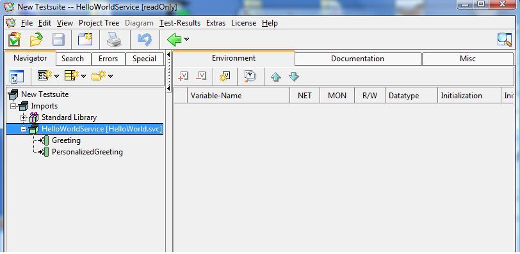The width and height of the screenshot is (520, 254).
Task: Move variable down with the arrow icon
Action: point(294,77)
